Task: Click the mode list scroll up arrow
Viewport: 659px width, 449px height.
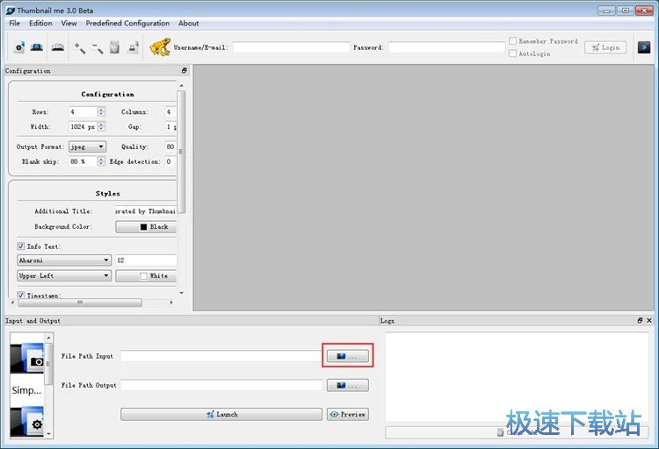Action: tap(48, 338)
